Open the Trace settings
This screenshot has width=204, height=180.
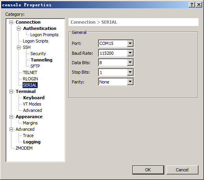(x=28, y=135)
